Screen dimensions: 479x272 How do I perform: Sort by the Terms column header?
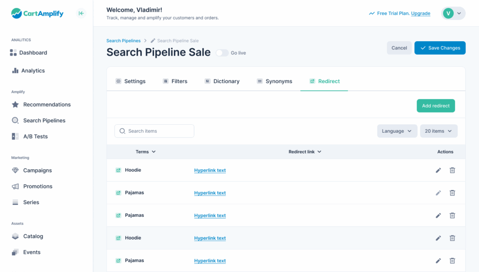[x=145, y=152]
